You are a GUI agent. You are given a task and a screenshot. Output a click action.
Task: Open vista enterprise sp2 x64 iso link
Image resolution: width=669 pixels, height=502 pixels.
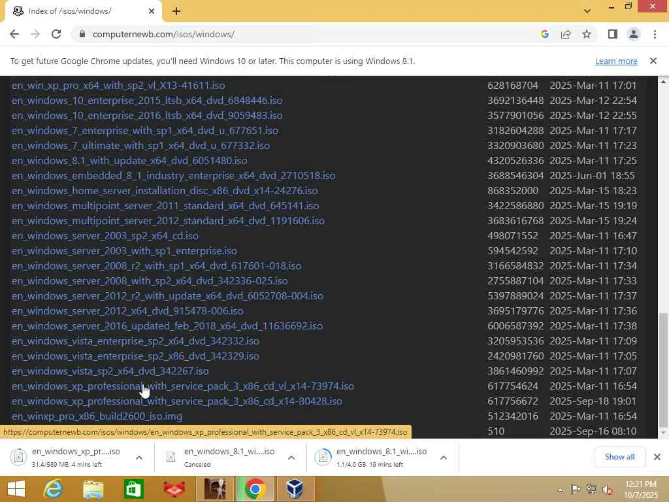[x=135, y=341]
